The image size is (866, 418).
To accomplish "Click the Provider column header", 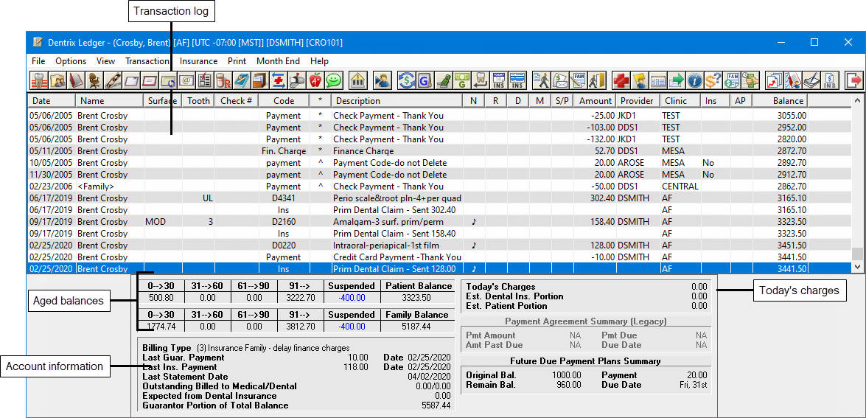I will tap(636, 101).
